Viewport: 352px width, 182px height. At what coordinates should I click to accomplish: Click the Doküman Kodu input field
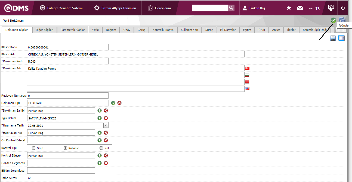[x=68, y=61]
